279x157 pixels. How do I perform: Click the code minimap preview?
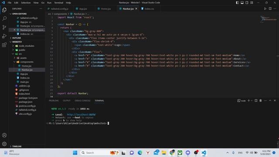(268, 19)
